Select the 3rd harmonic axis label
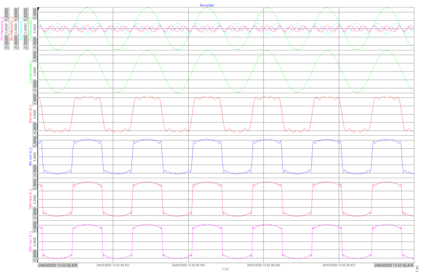 click(x=21, y=28)
